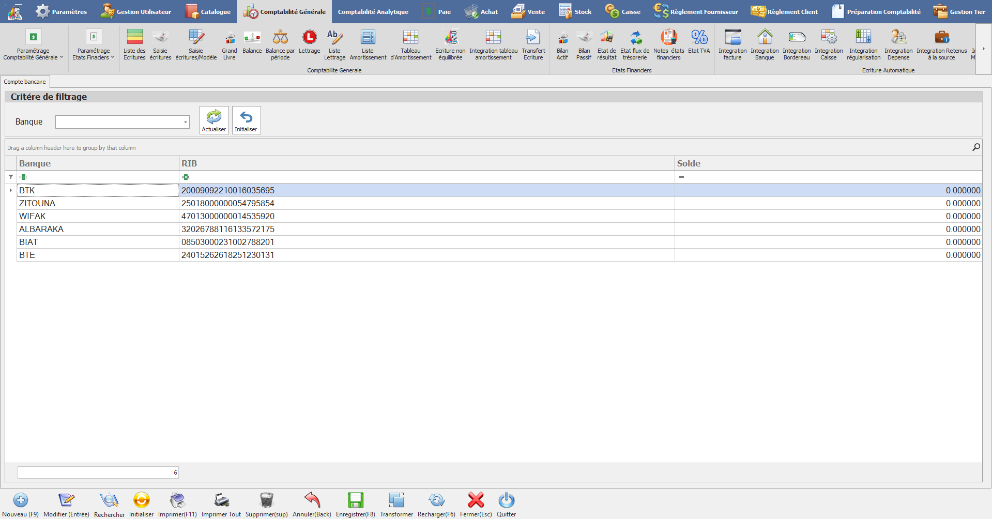Open the Grand Livre report

(229, 44)
